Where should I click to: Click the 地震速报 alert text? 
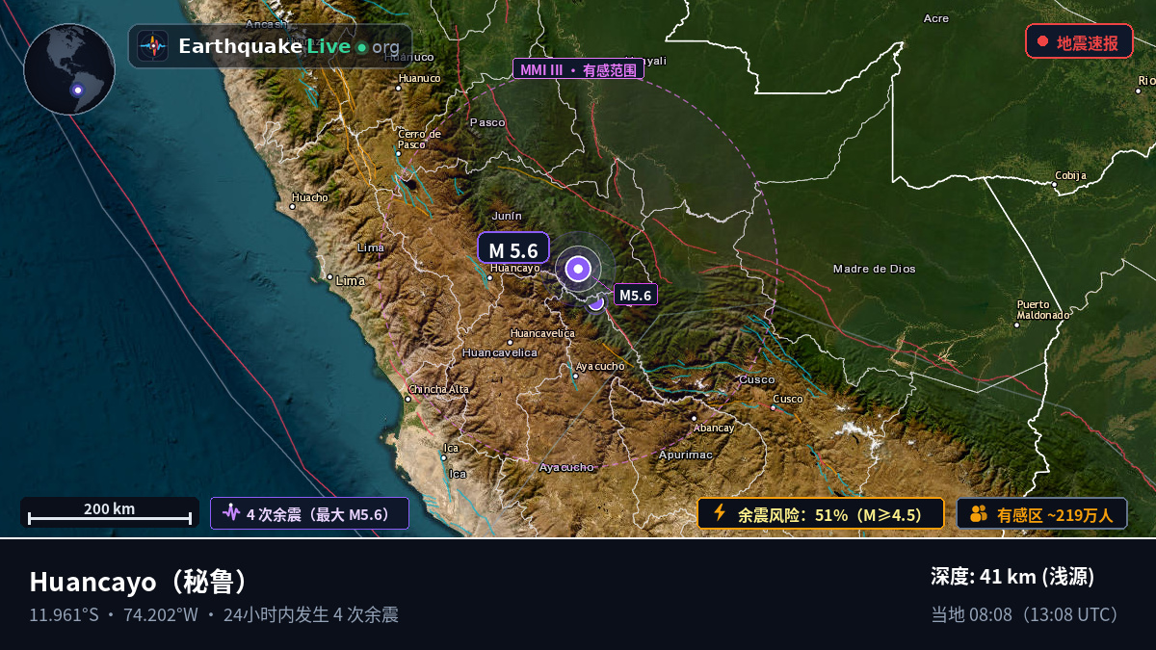[1088, 42]
